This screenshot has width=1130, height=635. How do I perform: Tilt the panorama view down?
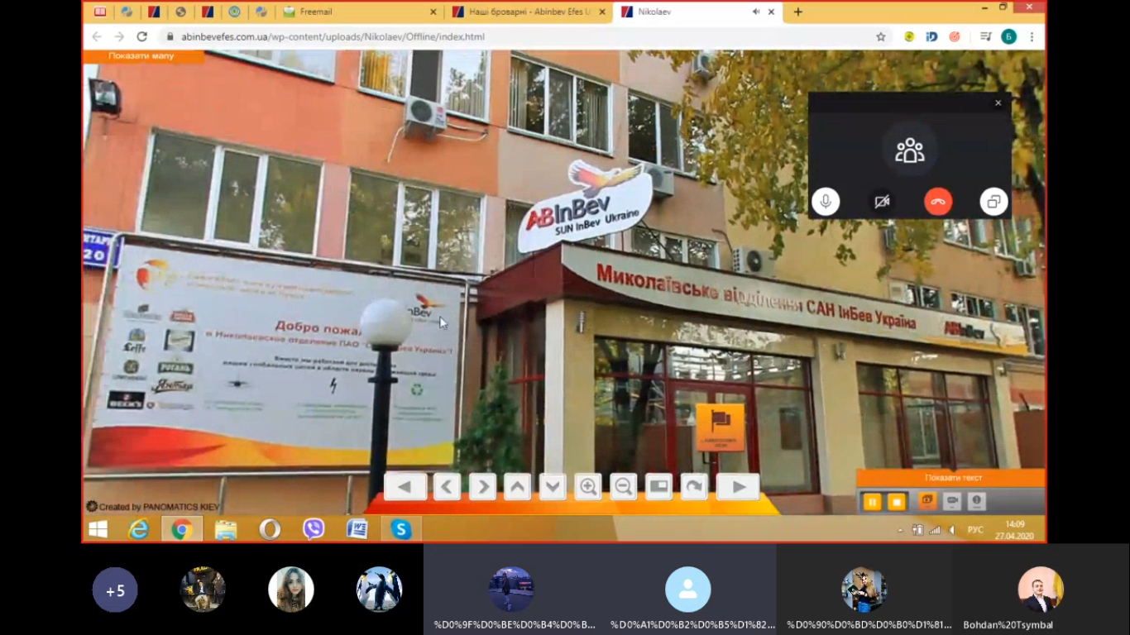tap(553, 487)
